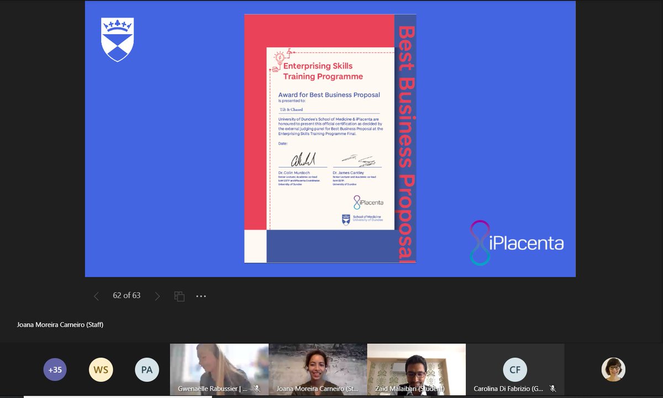Click the '62 of 63' slide counter
Image resolution: width=663 pixels, height=398 pixels.
(127, 296)
